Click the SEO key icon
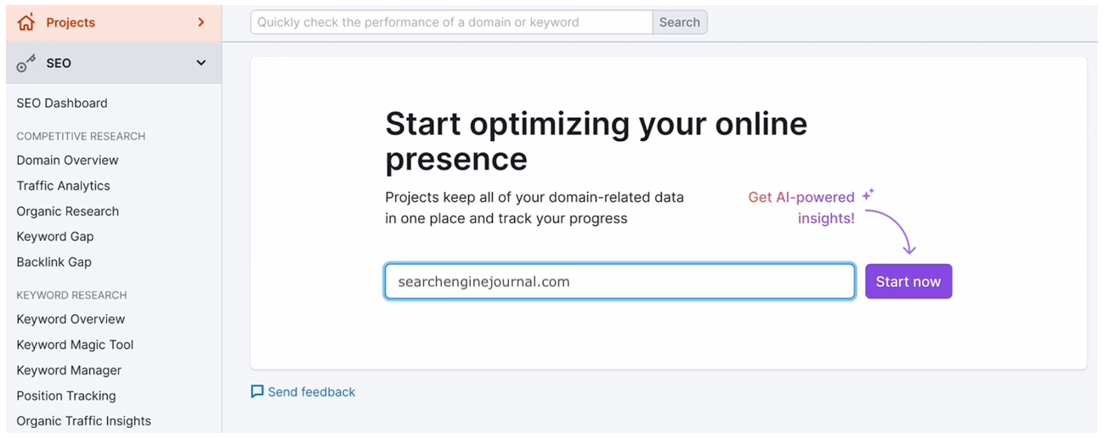Viewport: 1103px width, 438px height. (x=26, y=64)
